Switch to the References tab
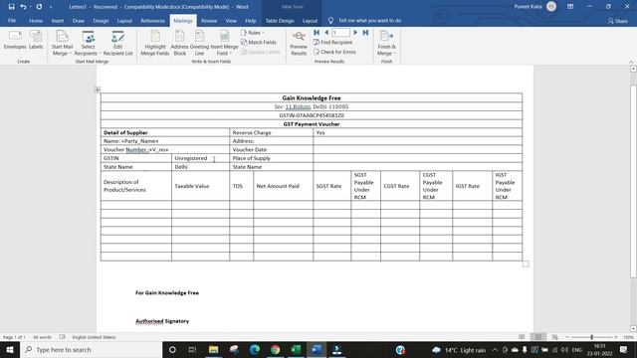This screenshot has width=637, height=358. (152, 20)
